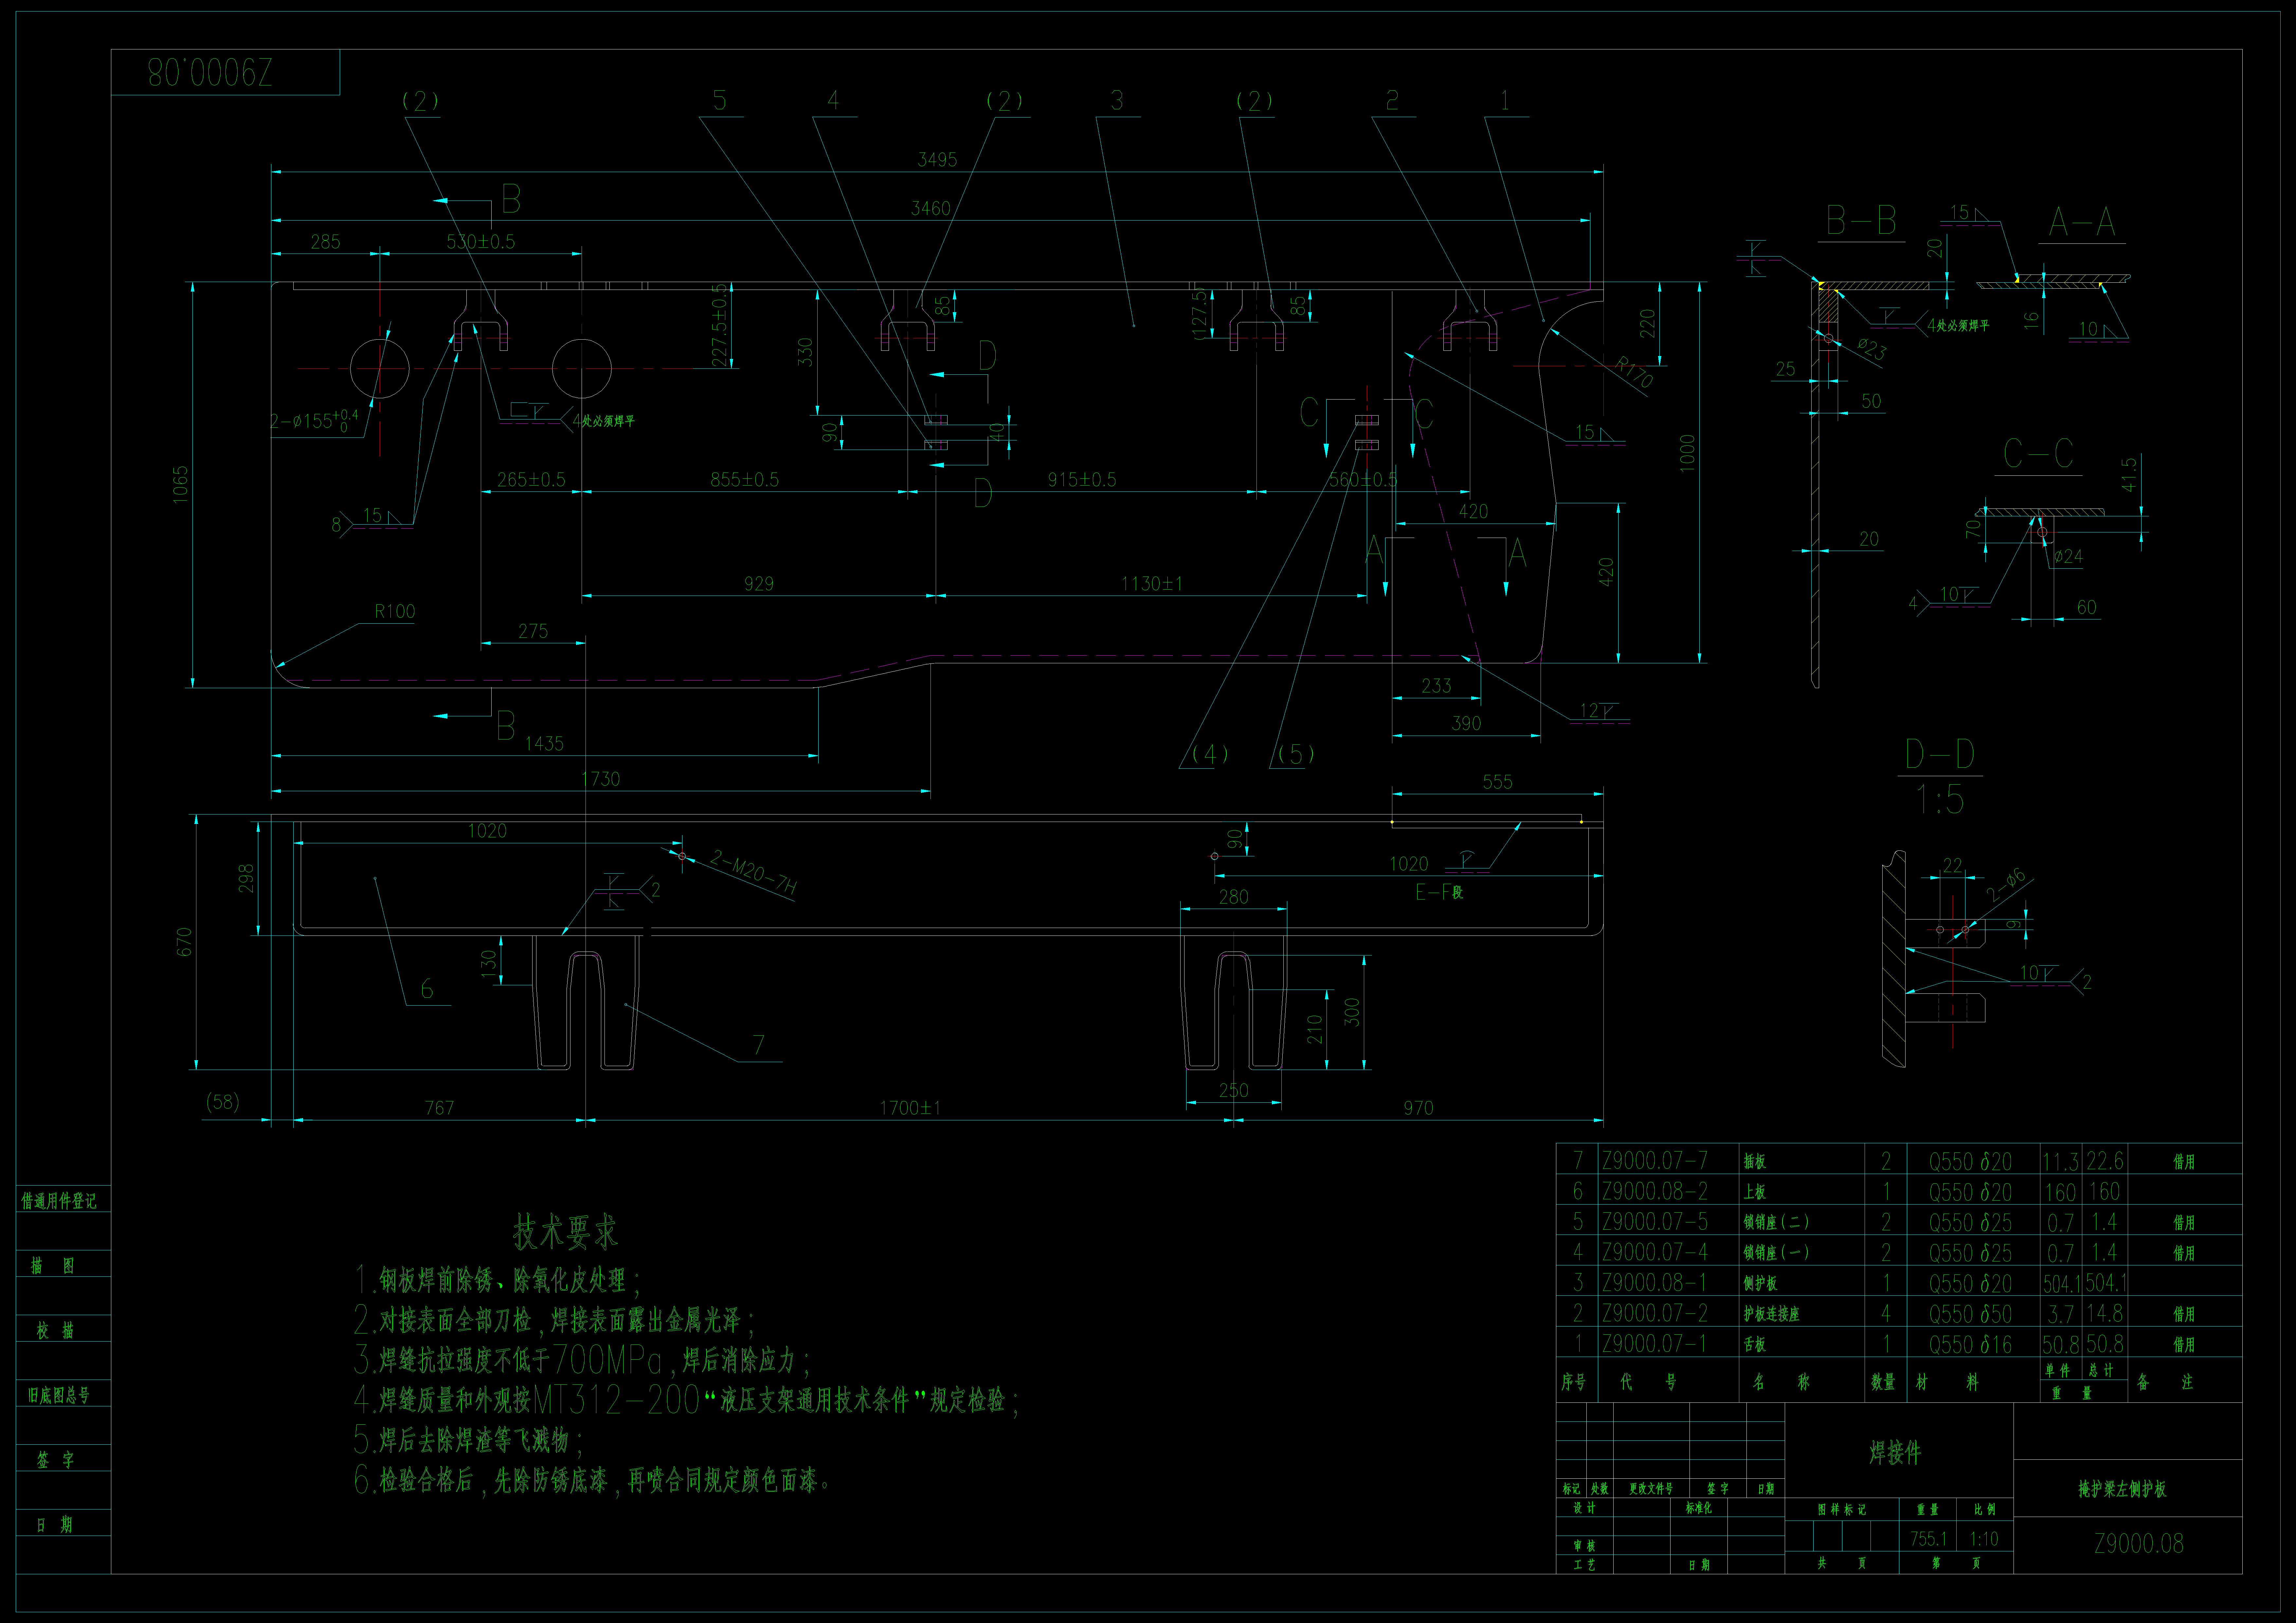Select the 929 dimension text
This screenshot has width=2296, height=1623.
point(759,584)
